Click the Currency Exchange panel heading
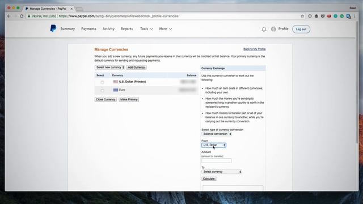The width and height of the screenshot is (363, 204). pyautogui.click(x=213, y=68)
